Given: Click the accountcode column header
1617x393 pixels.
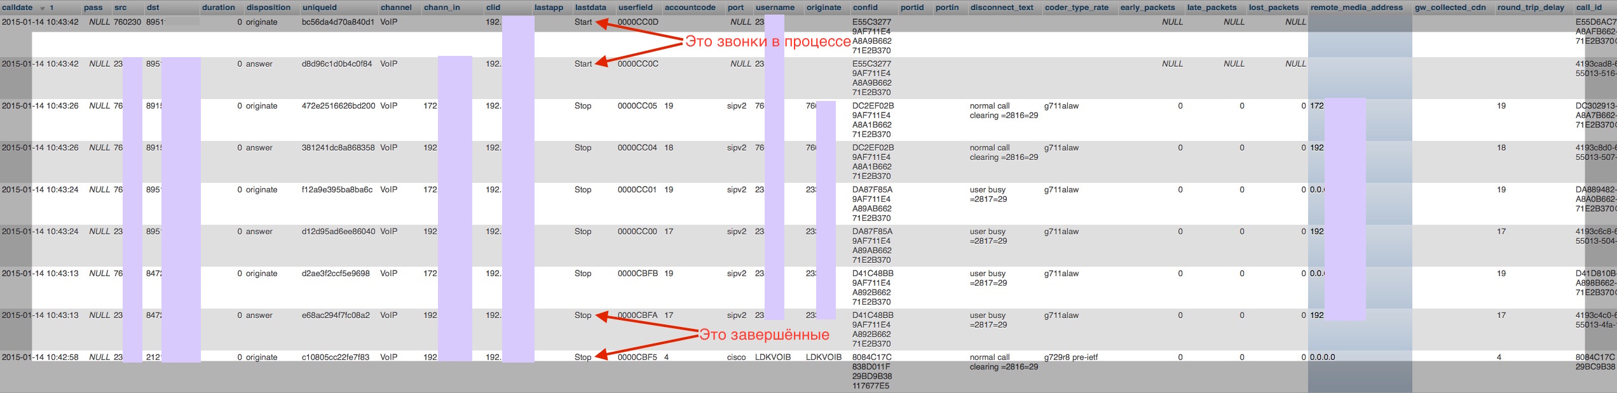Looking at the screenshot, I should [x=690, y=8].
